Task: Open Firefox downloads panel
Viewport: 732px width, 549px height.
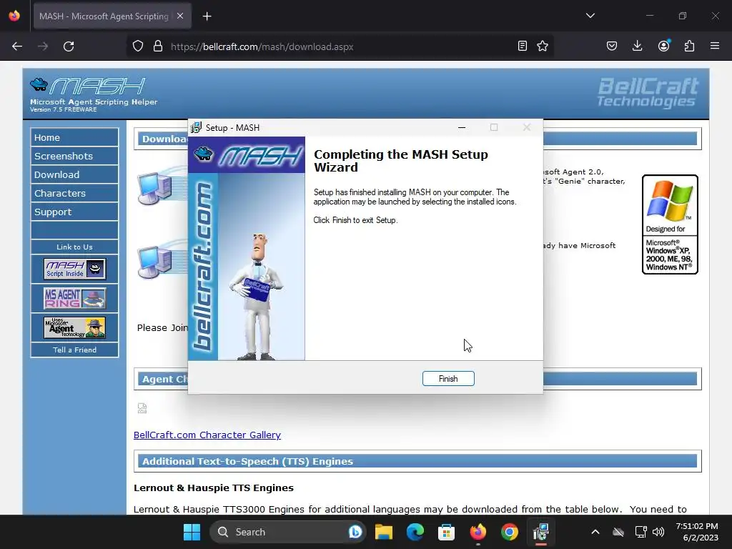Action: pyautogui.click(x=637, y=46)
